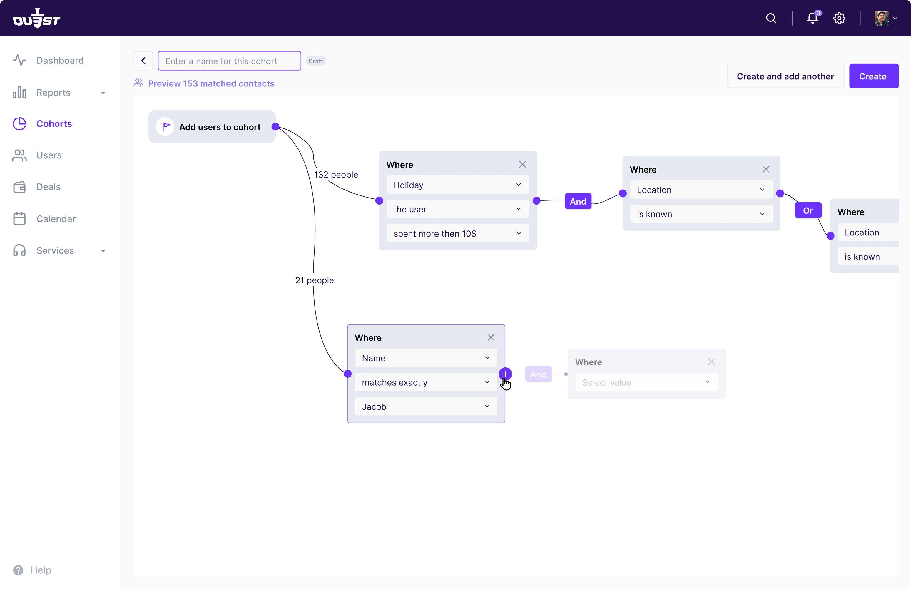This screenshot has width=911, height=589.
Task: Click flag icon in Add users node
Action: click(165, 127)
